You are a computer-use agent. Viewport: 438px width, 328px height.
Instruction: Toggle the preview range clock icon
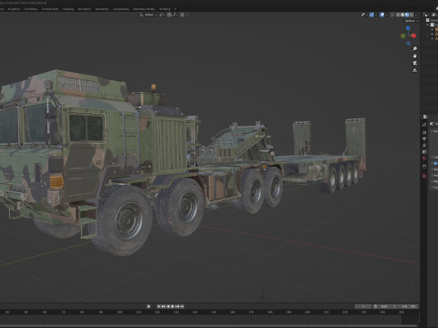[x=375, y=306]
